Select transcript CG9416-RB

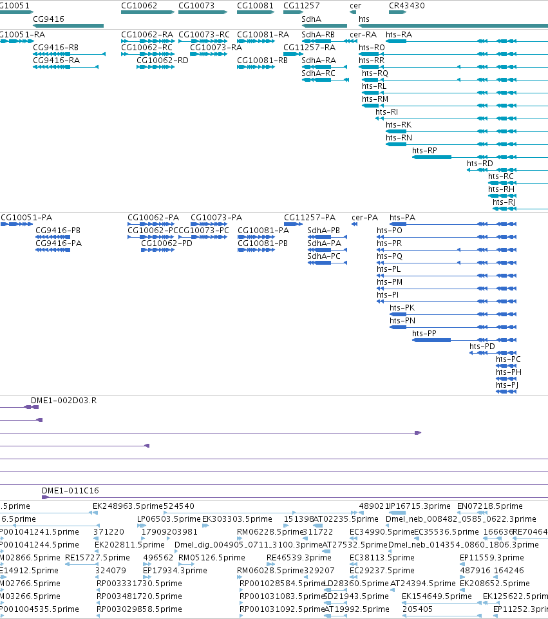click(x=55, y=48)
